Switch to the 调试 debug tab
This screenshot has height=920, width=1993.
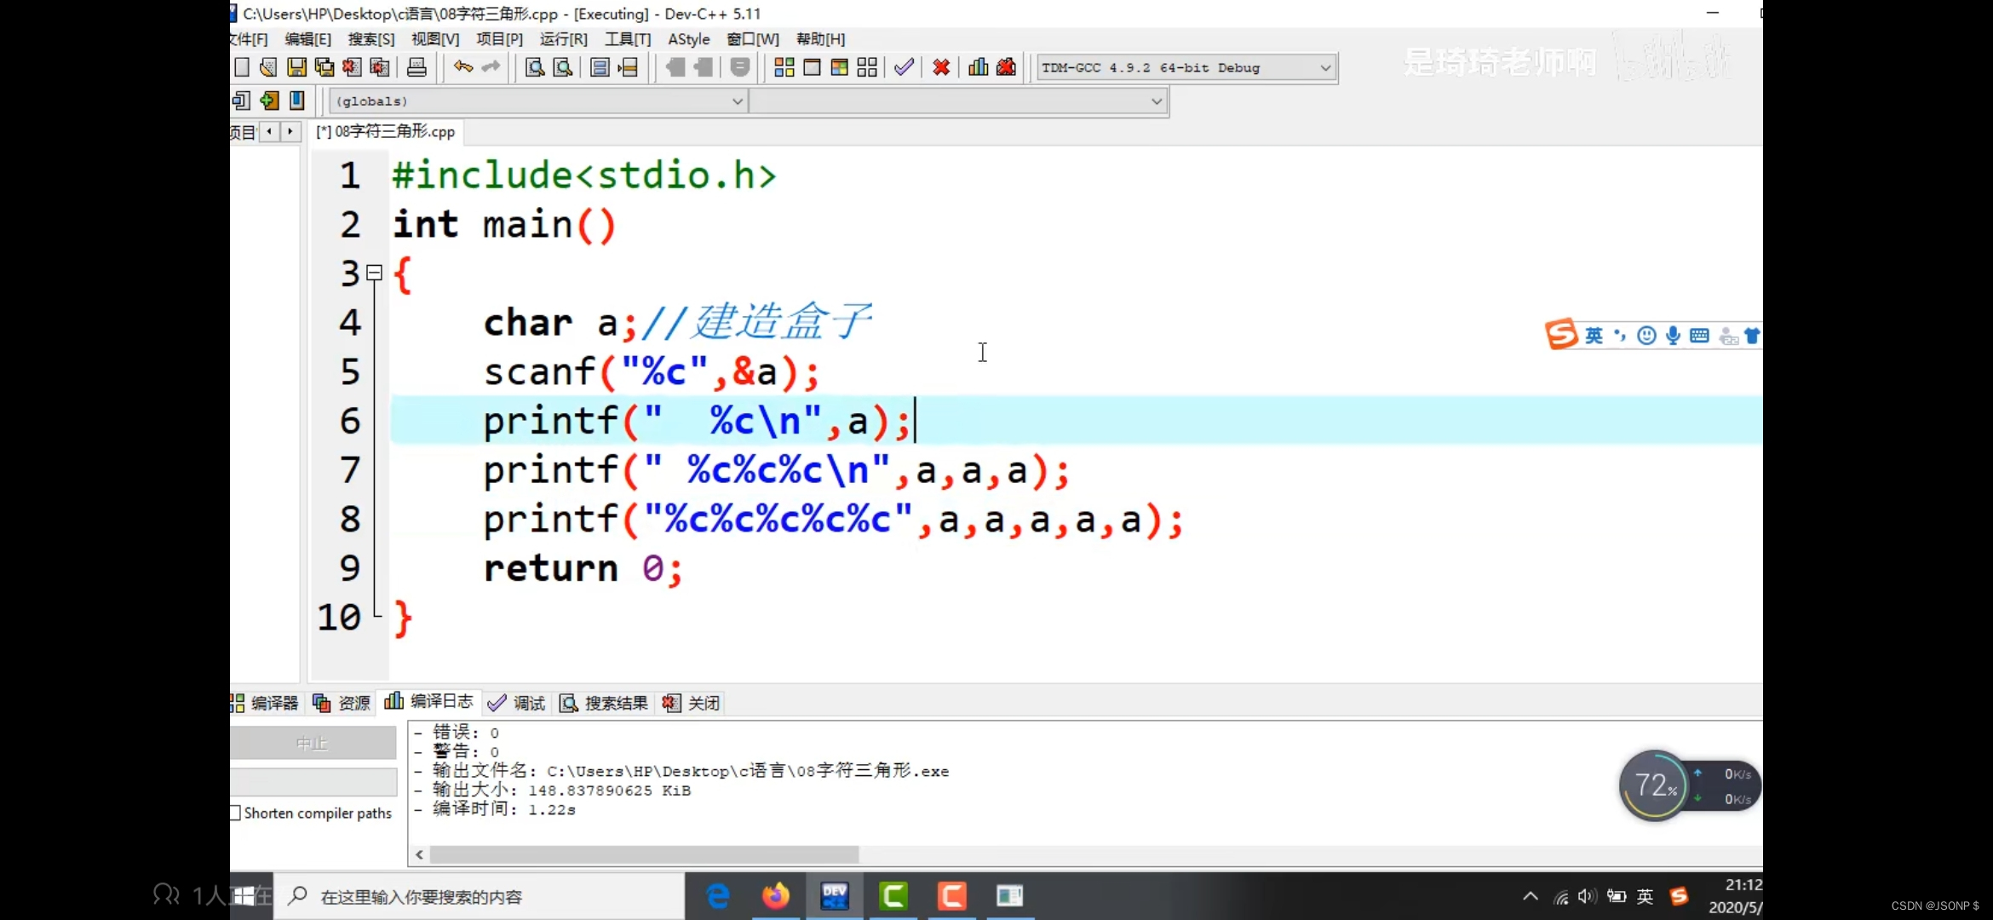(517, 703)
